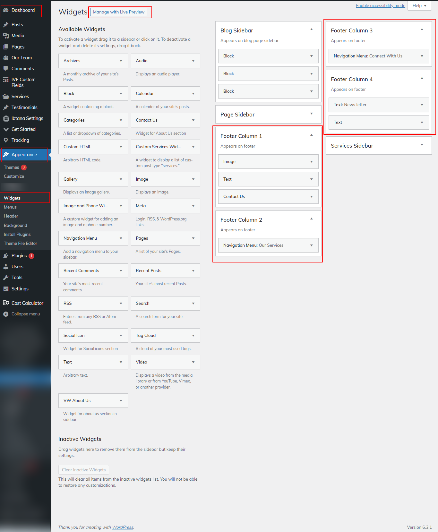The height and width of the screenshot is (532, 438).
Task: Click Enable accessibility mode link
Action: coord(380,6)
